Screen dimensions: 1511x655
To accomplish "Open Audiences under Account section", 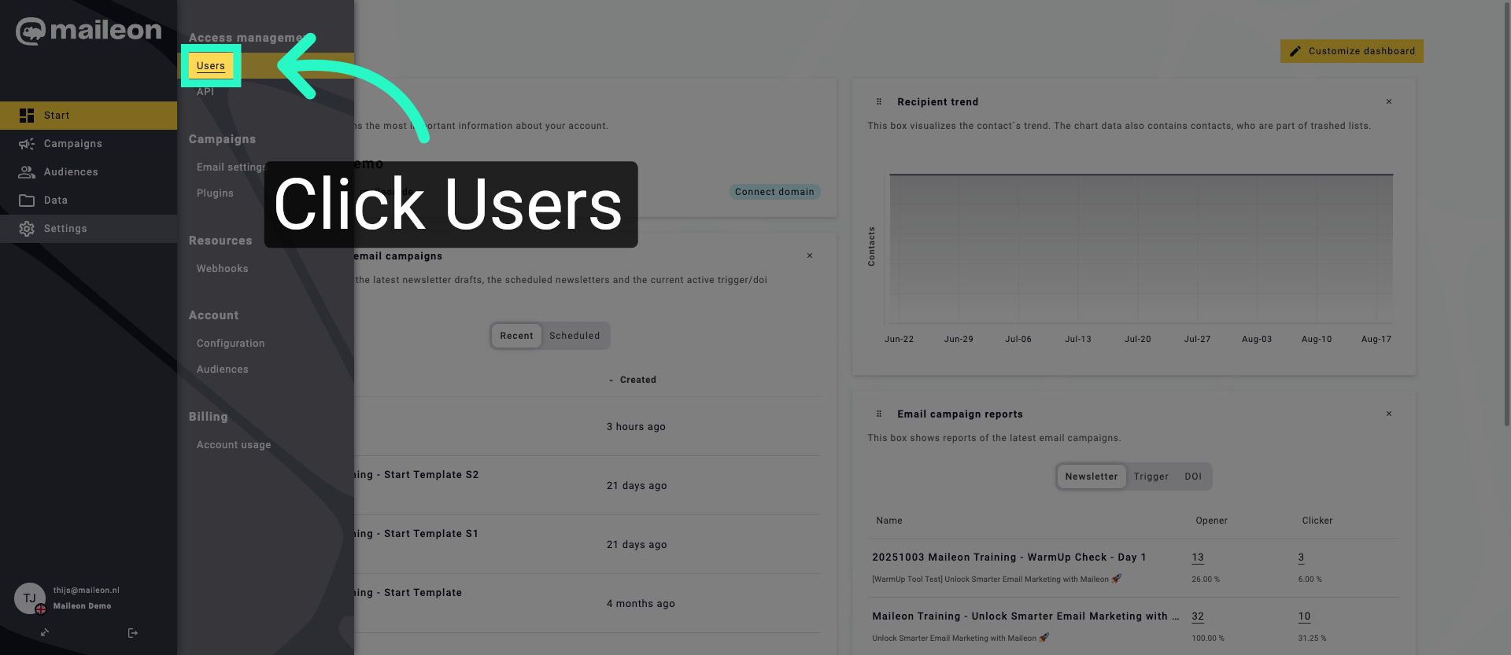I will point(223,370).
